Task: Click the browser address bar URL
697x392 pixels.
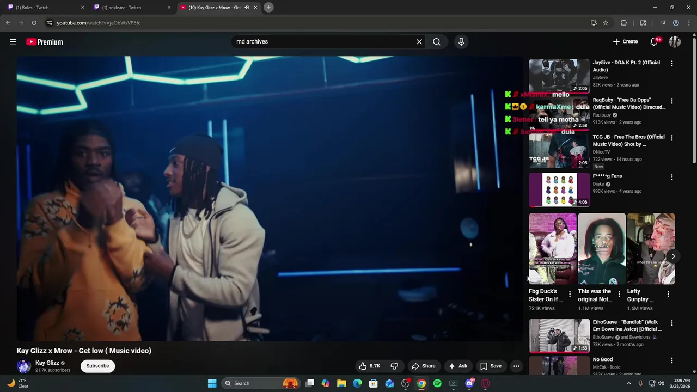Action: 99,23
